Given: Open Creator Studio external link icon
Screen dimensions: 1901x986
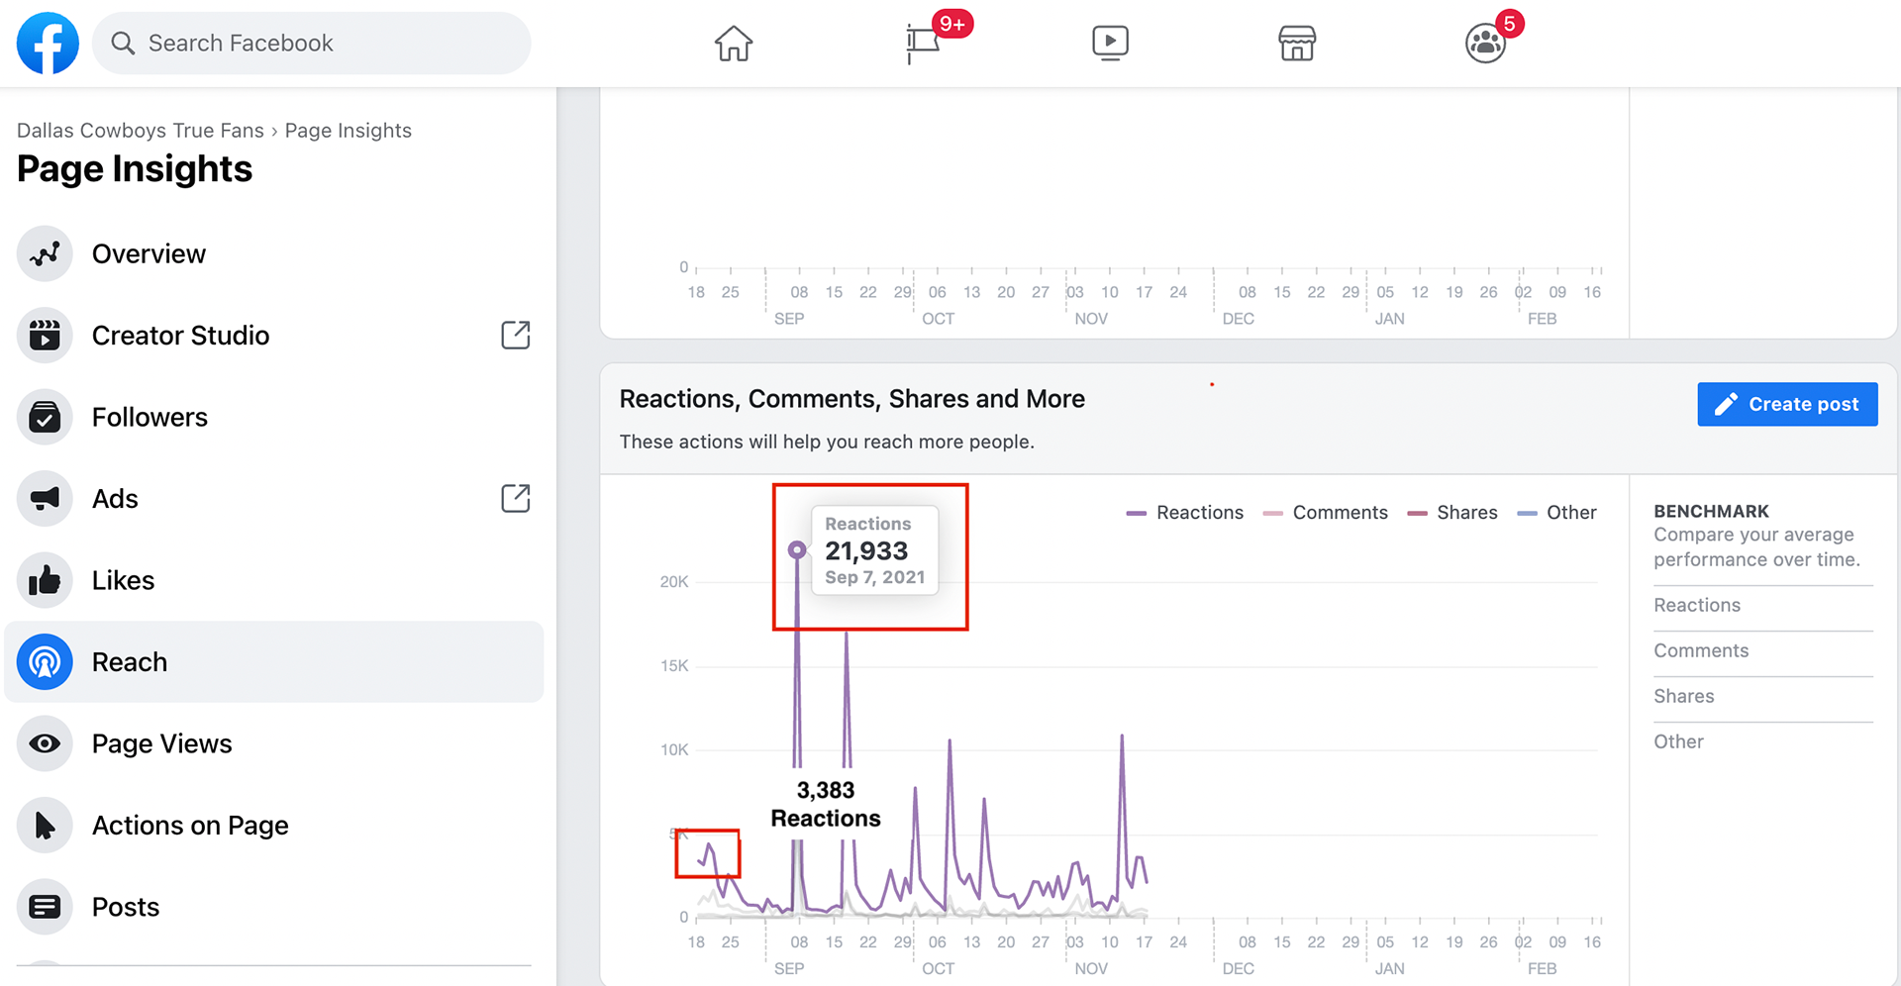Looking at the screenshot, I should pyautogui.click(x=516, y=336).
